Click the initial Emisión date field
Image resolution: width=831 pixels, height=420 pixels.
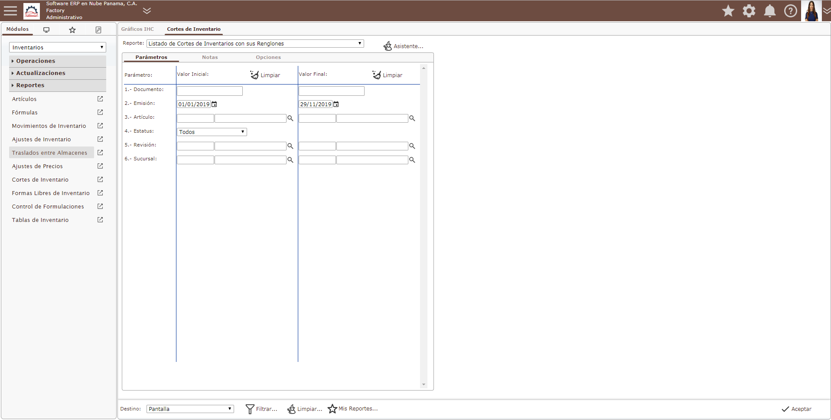194,104
